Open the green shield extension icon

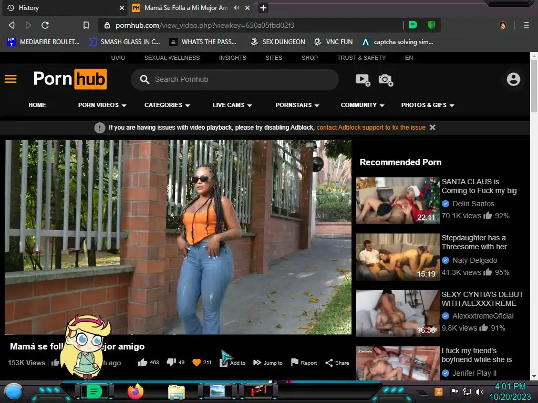[x=431, y=25]
